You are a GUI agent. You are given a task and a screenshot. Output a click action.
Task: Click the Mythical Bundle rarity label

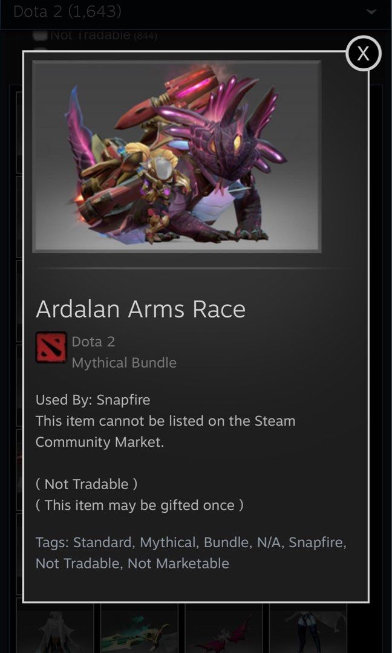click(124, 363)
